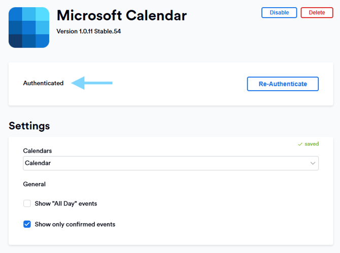Click the Re-Authenticate button
Screen dimensions: 340x253
point(283,84)
